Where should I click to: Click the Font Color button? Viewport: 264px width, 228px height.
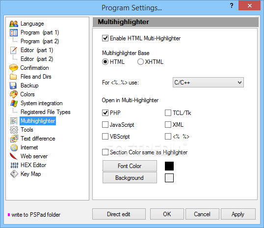coord(130,166)
